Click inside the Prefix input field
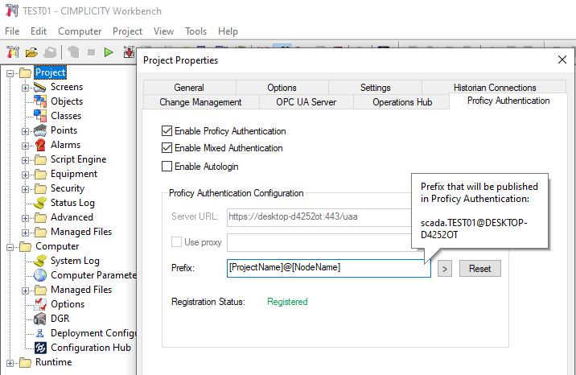Viewport: 576px width, 375px height. tap(329, 268)
